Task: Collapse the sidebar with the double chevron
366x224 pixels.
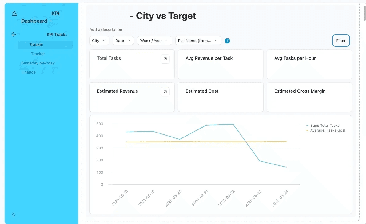Action: tap(14, 215)
